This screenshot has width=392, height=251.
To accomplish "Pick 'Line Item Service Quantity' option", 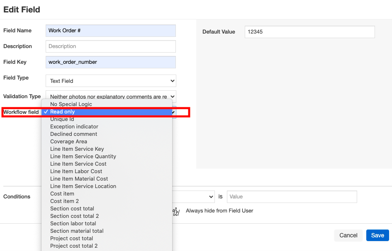I will point(83,157).
